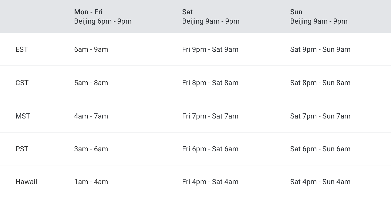Select the CST row label
This screenshot has height=198, width=391.
[x=22, y=83]
